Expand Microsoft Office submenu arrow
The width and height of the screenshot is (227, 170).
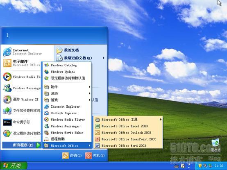pyautogui.click(x=89, y=145)
